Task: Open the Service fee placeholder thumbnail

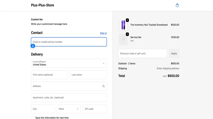Action: 123,39
